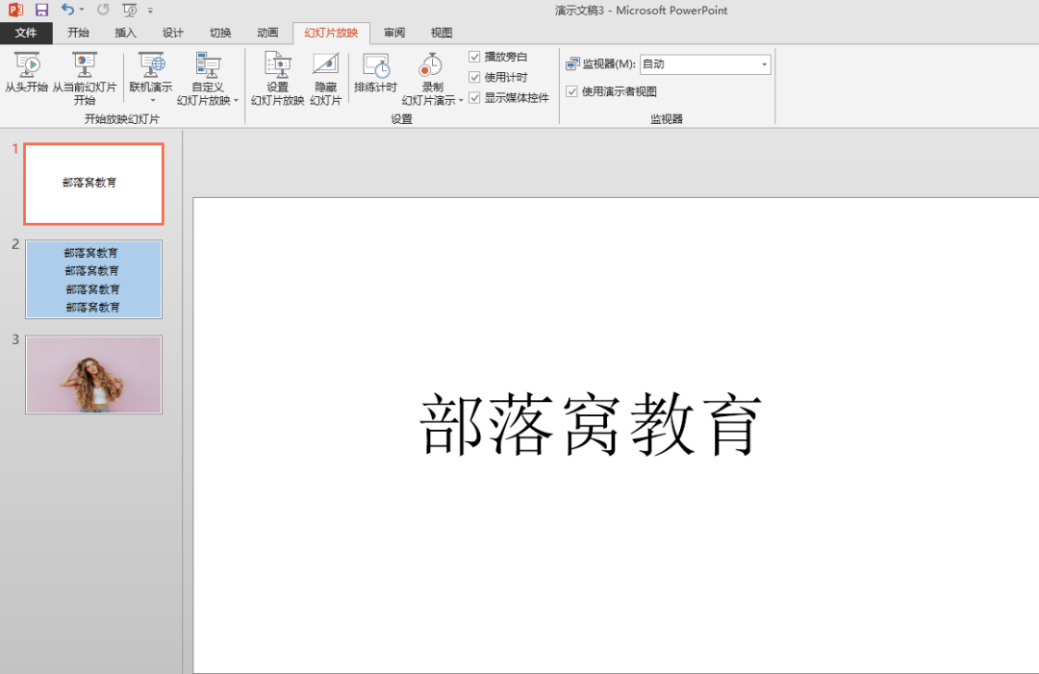1039x674 pixels.
Task: Open 录制幻灯片演示 recording tool
Action: (430, 77)
